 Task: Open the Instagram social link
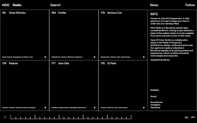[x=155, y=105]
